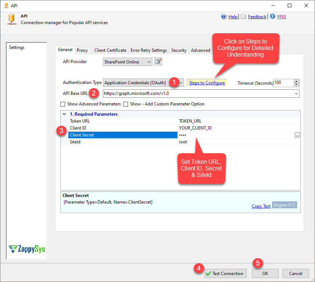Click the FREE link
The height and width of the screenshot is (282, 315).
282,17
